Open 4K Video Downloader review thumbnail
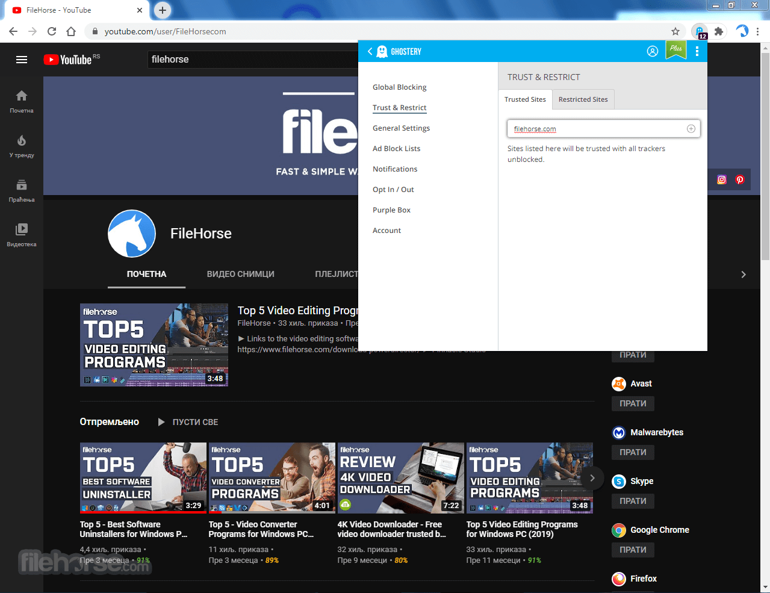 [x=400, y=478]
